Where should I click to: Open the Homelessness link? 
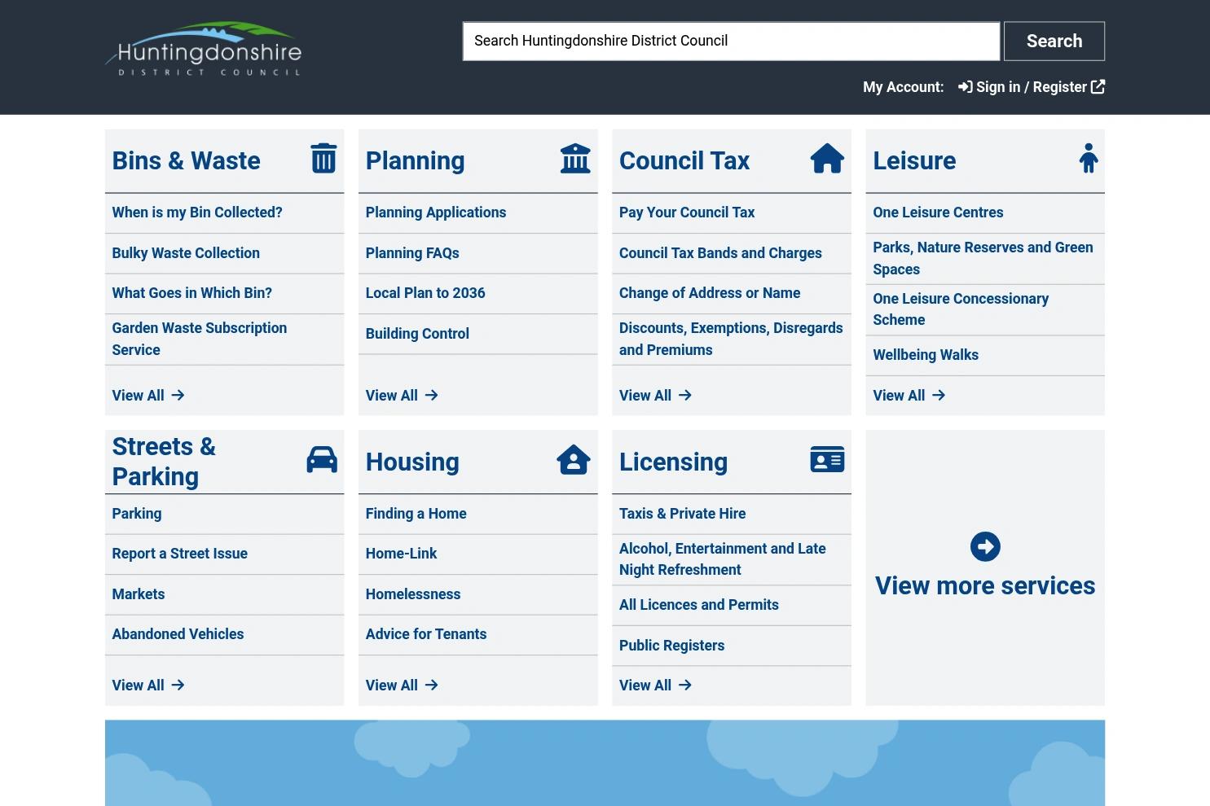click(x=413, y=594)
